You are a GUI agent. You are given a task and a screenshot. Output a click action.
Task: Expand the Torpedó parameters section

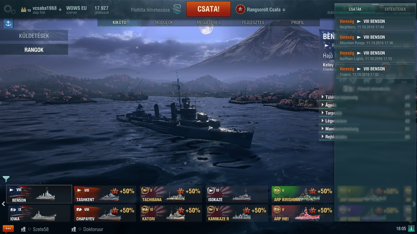[x=327, y=113]
